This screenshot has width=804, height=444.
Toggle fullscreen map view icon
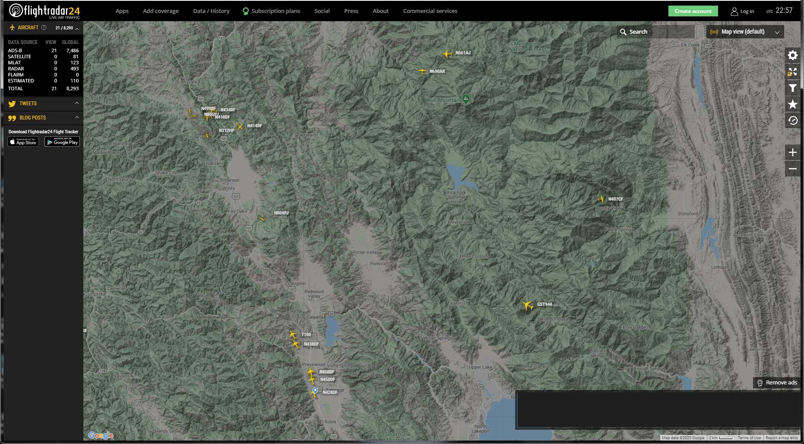(792, 72)
